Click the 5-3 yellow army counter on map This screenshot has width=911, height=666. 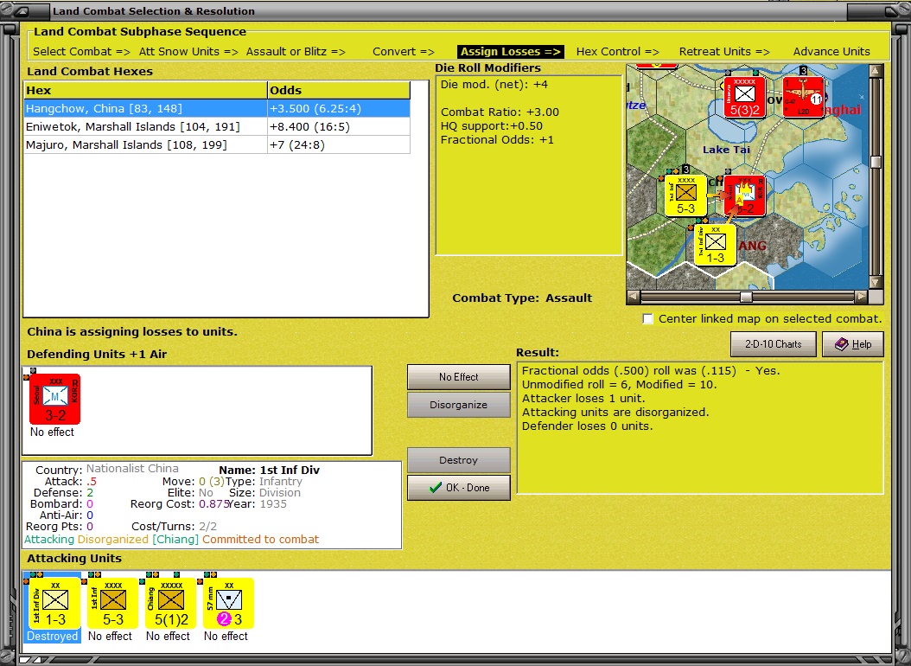pos(685,195)
